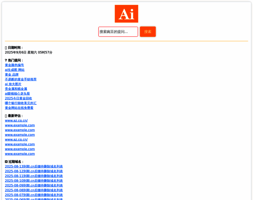Open the 2025-08-11到期 domain list link
The width and height of the screenshot is (253, 200).
point(34,176)
